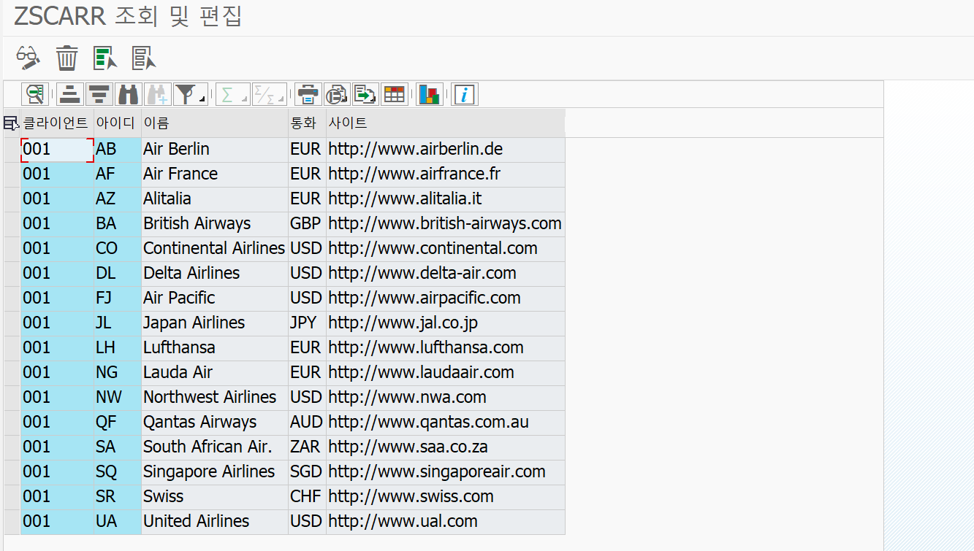Viewport: 974px width, 551px height.
Task: Click the JPY currency cell
Action: (307, 323)
